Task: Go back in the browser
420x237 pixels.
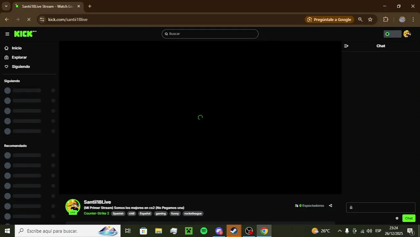Action: point(7,19)
